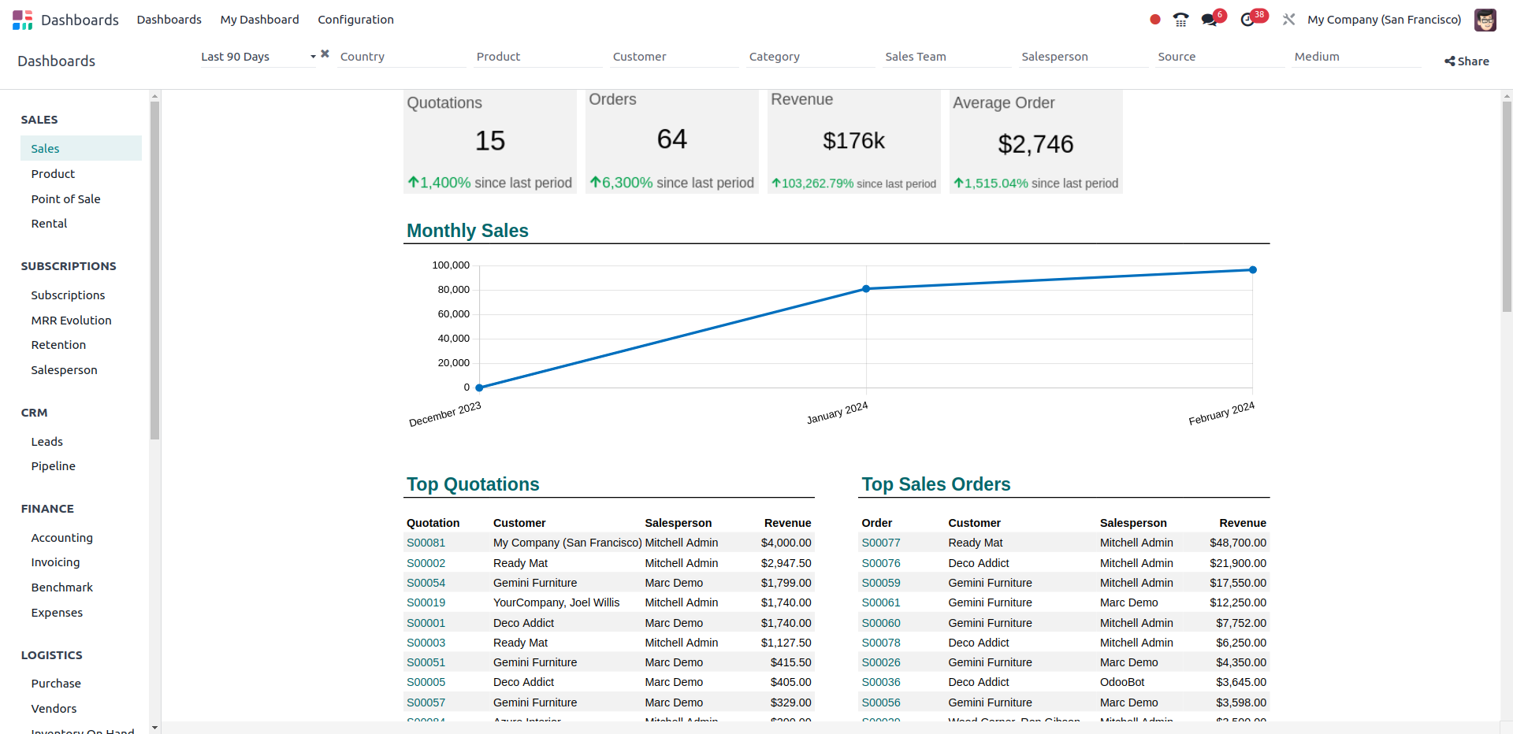
Task: Select the Sales dashboard in sidebar
Action: (81, 148)
